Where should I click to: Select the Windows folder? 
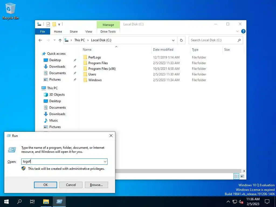[x=95, y=80]
